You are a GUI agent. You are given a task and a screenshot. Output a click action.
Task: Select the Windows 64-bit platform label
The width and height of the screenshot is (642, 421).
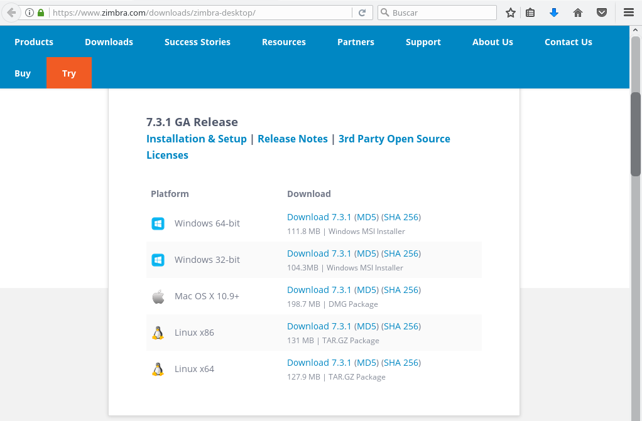pyautogui.click(x=207, y=223)
